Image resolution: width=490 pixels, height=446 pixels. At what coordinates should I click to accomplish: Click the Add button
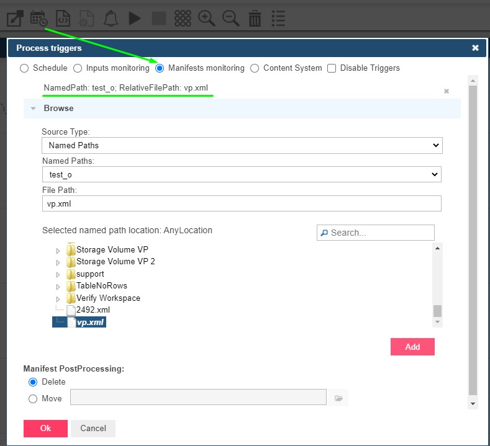pyautogui.click(x=412, y=347)
